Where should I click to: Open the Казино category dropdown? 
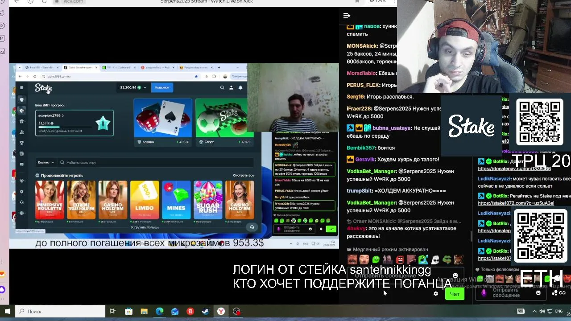point(46,162)
